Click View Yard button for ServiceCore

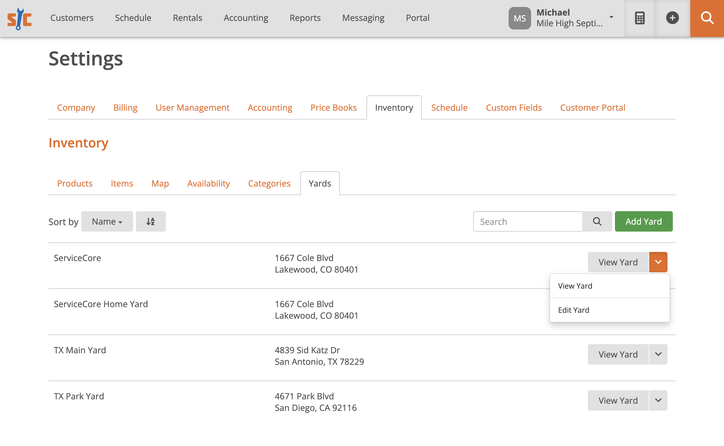tap(618, 262)
